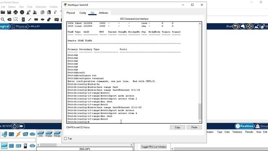
Task: Select the Components category icon
Action: point(11,134)
